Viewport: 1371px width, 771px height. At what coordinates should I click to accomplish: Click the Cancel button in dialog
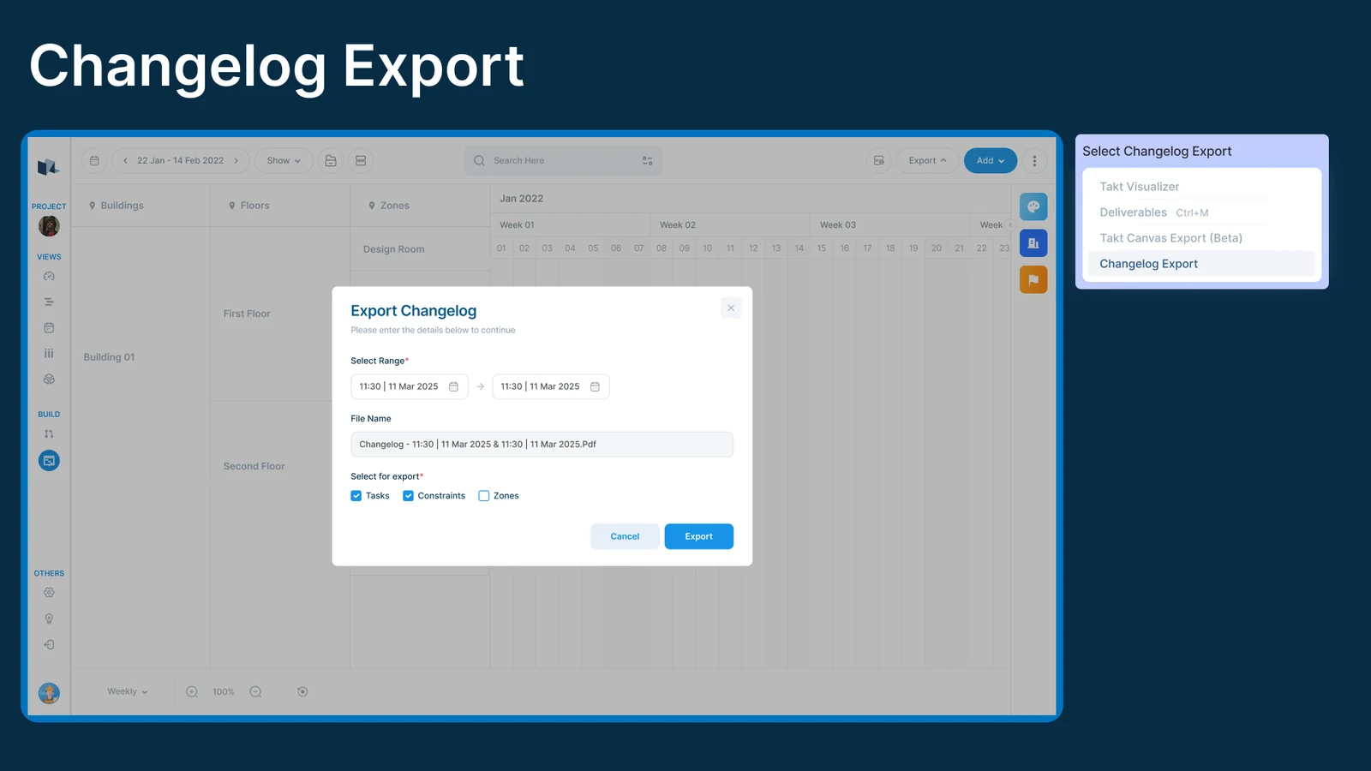(x=625, y=536)
